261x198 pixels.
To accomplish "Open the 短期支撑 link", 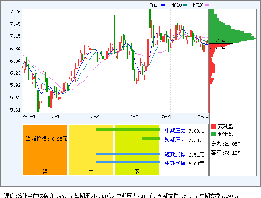I will tap(175, 155).
